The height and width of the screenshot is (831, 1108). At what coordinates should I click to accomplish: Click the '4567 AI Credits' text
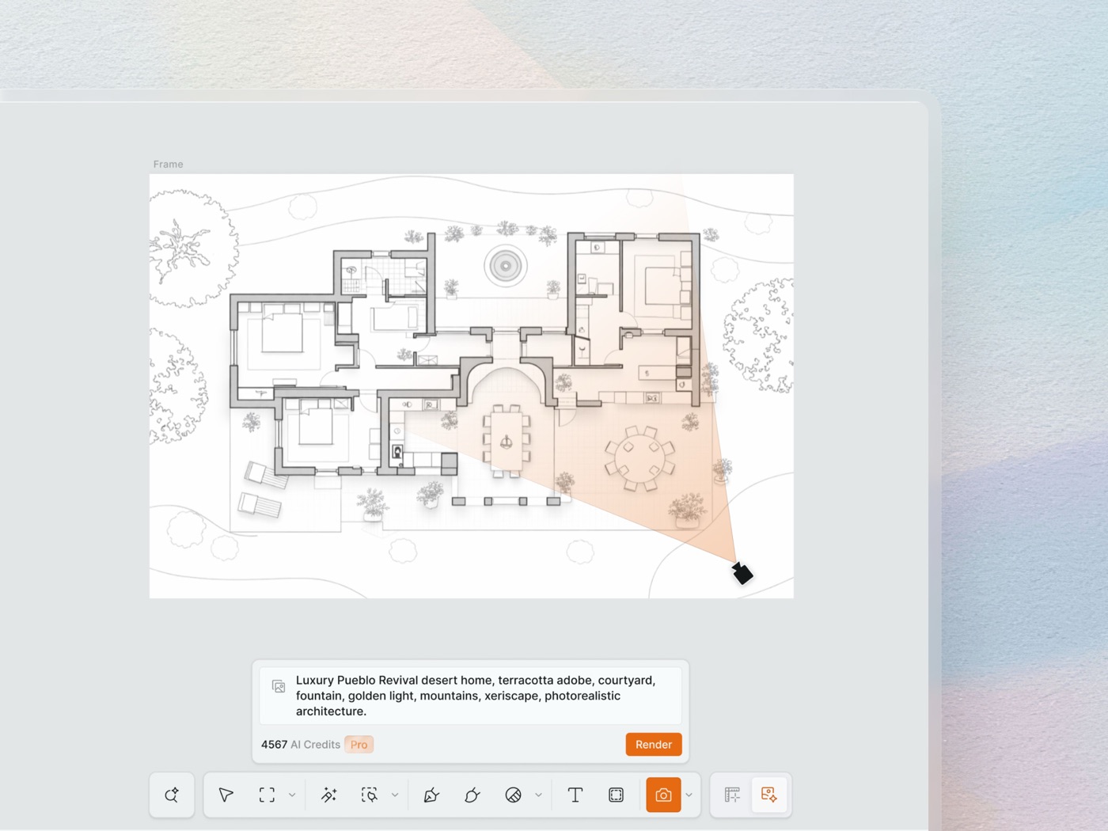[301, 745]
